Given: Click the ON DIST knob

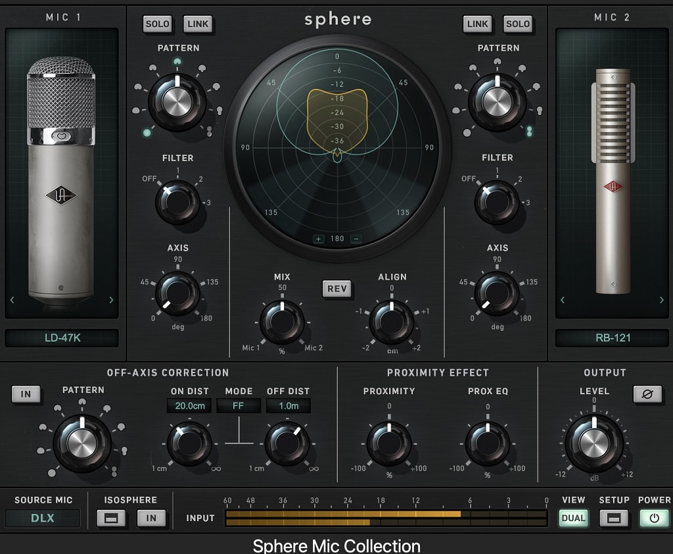Looking at the screenshot, I should (x=189, y=443).
